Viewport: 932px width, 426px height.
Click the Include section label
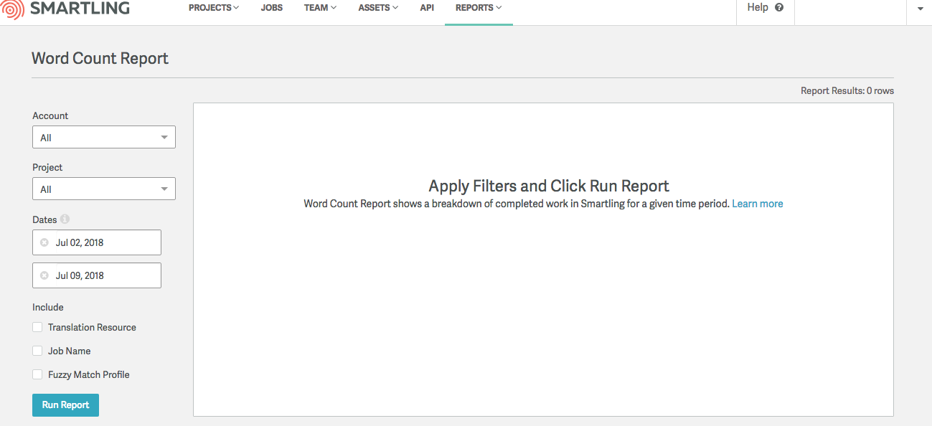tap(48, 307)
